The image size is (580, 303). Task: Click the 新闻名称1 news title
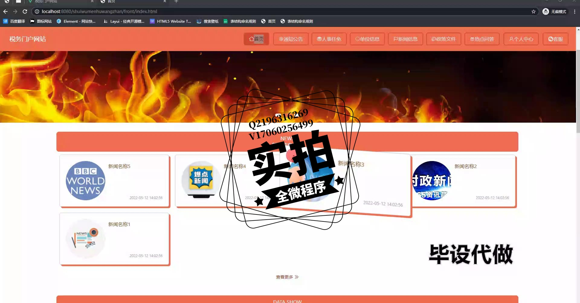(x=119, y=224)
